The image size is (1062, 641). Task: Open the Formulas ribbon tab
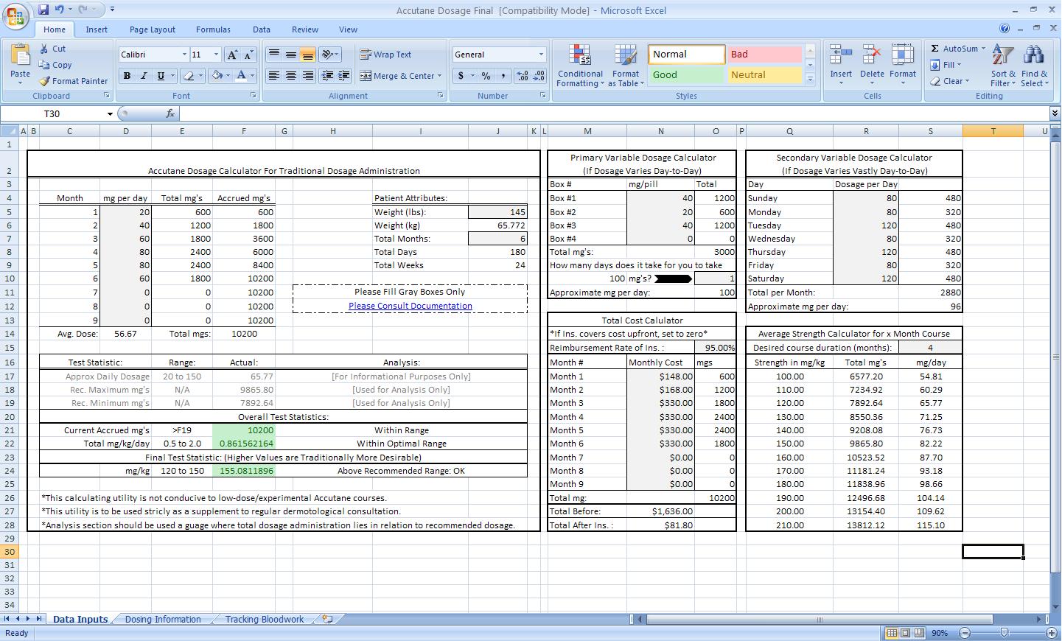tap(213, 29)
